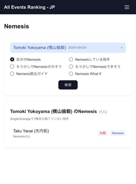The height and width of the screenshot is (184, 136).
Task: Open the Taku Yanai (矢内拓) result entry
Action: click(31, 131)
